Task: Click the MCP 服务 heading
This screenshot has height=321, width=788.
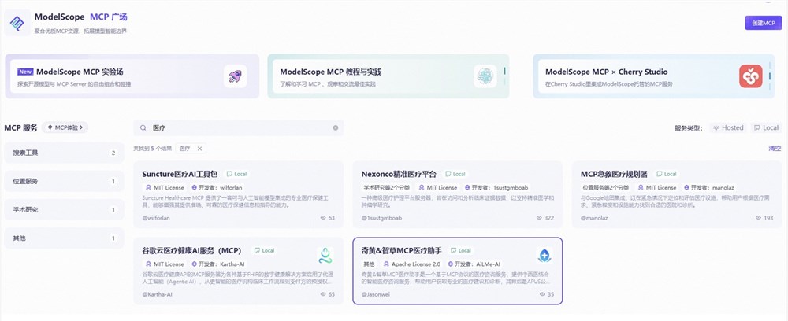Action: pos(20,127)
